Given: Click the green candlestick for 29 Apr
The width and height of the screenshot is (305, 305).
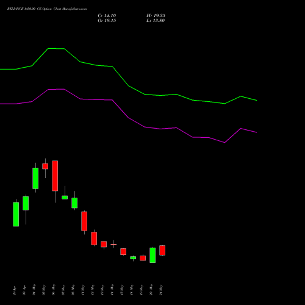Looking at the screenshot, I should pyautogui.click(x=16, y=214).
